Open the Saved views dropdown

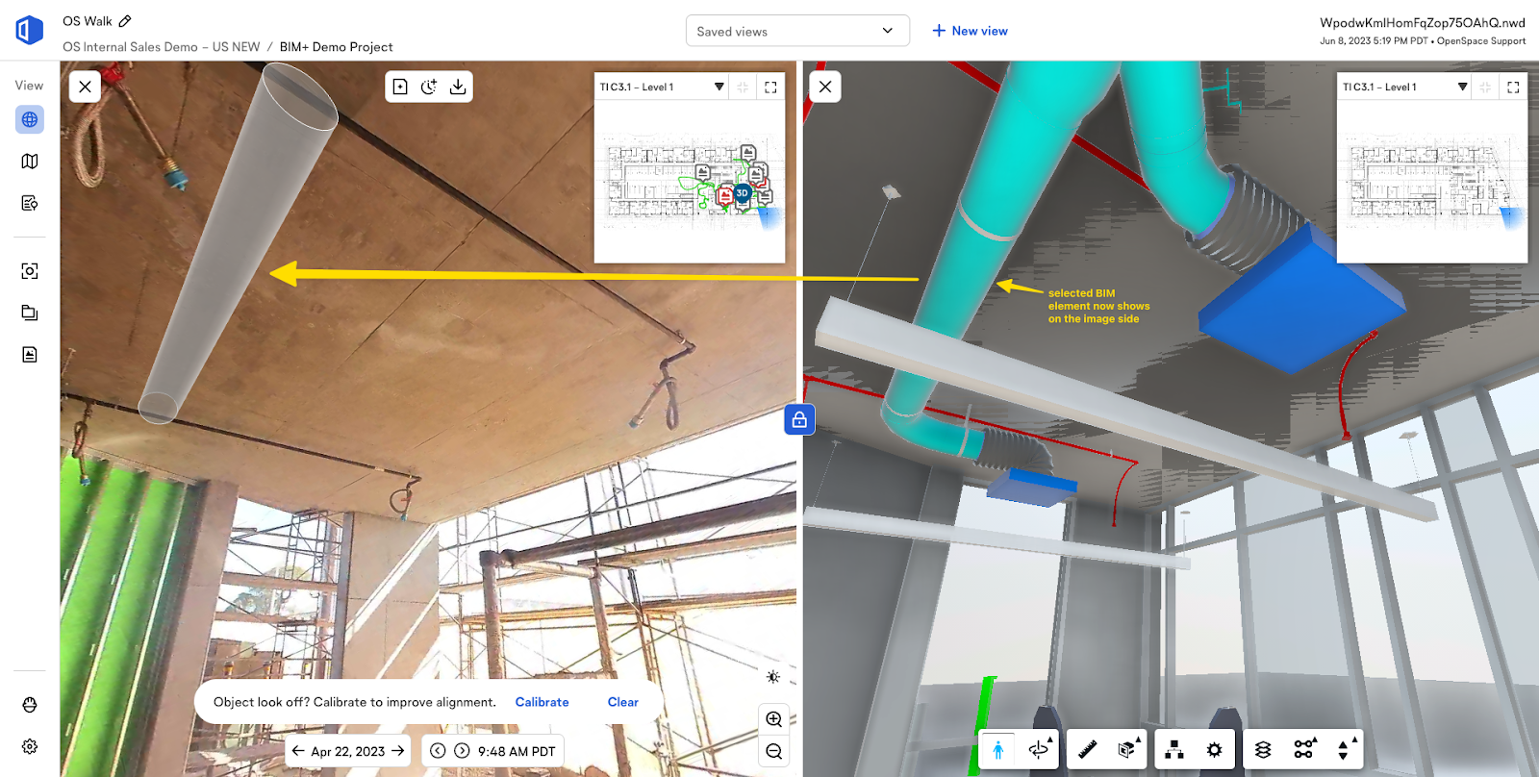click(797, 31)
